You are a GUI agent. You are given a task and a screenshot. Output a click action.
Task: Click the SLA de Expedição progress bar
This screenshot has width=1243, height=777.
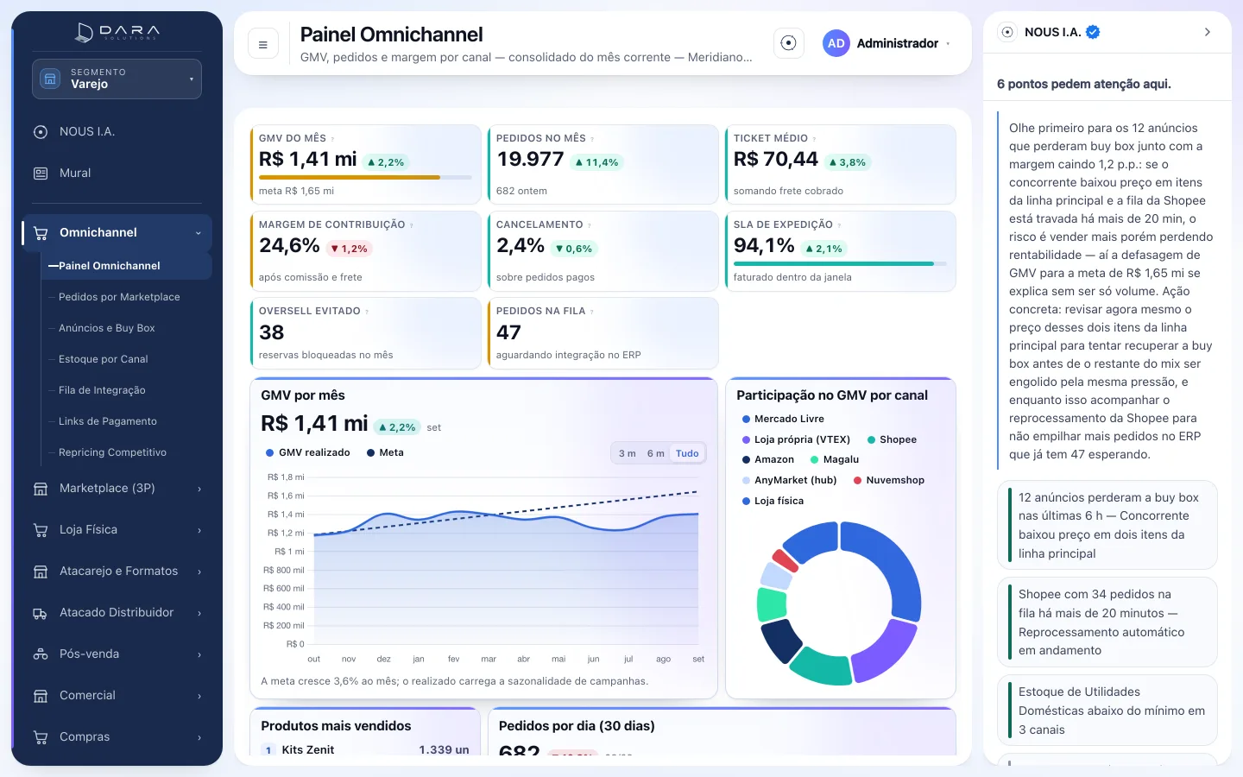[840, 263]
